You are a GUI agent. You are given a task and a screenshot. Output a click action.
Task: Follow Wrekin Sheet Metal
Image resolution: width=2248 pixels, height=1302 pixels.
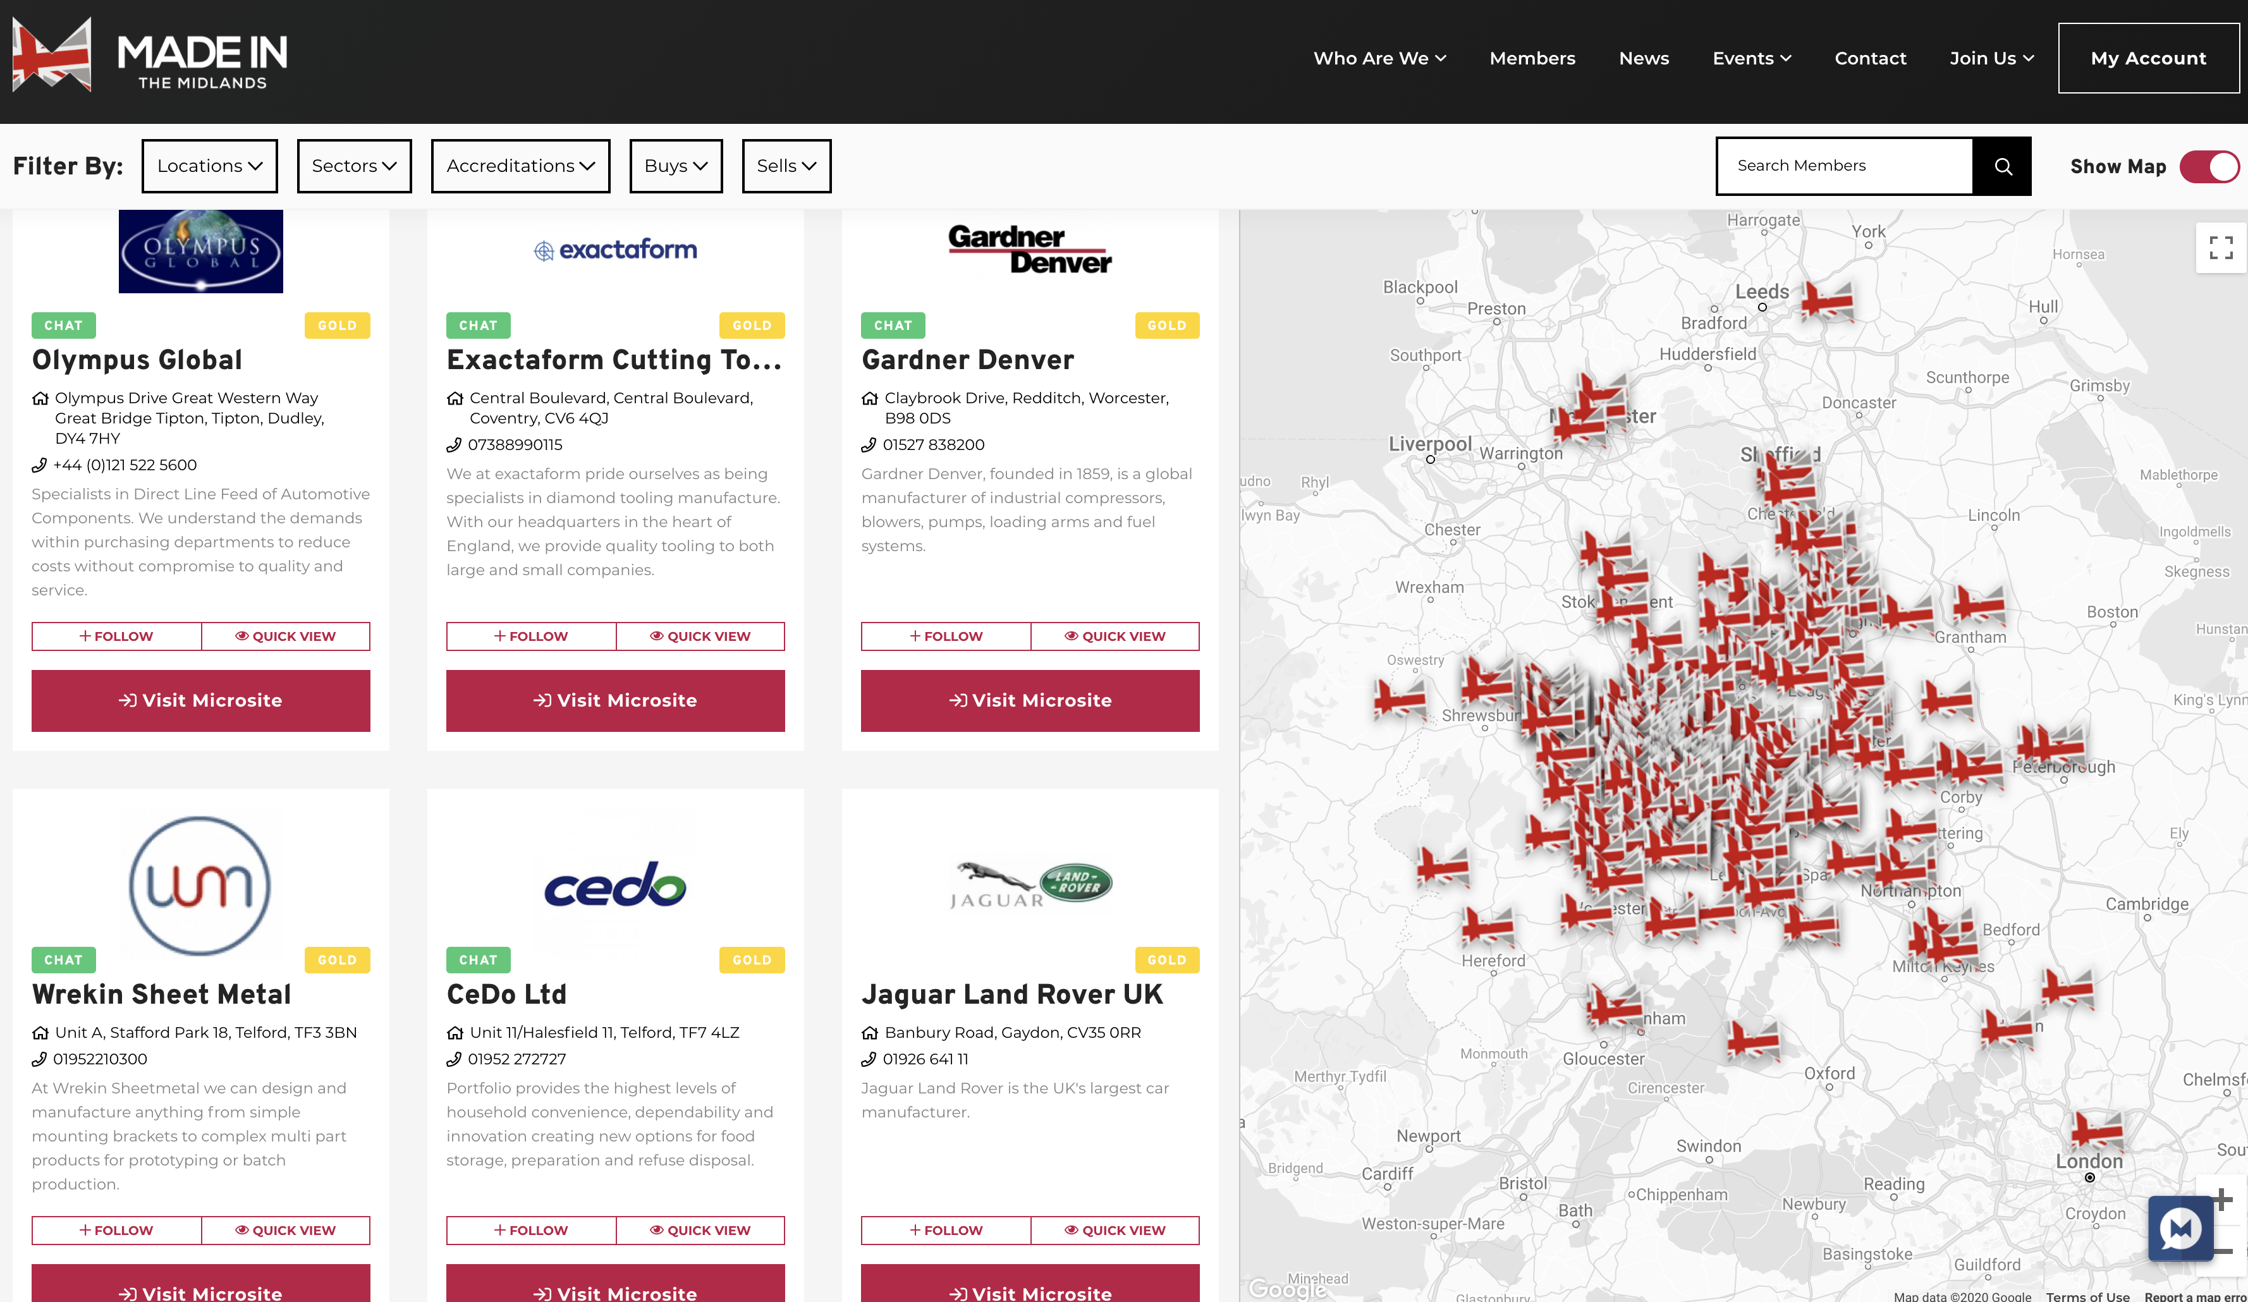coord(116,1230)
